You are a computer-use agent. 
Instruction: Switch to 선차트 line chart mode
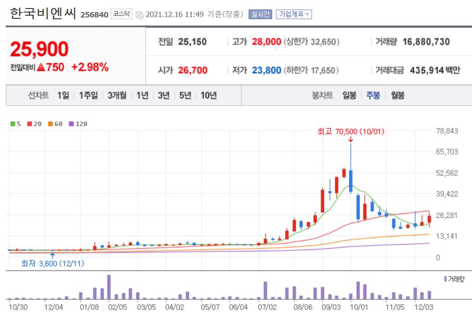click(38, 95)
